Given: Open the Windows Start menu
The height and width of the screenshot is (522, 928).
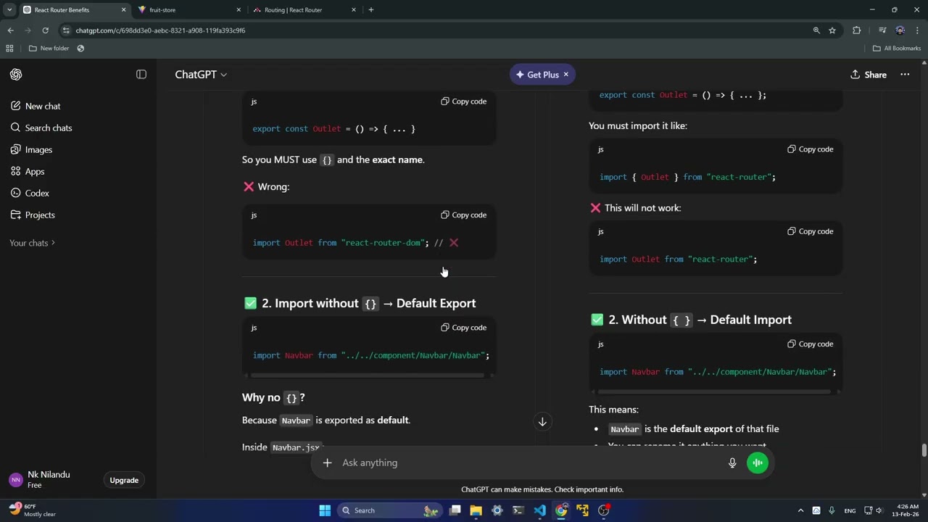Looking at the screenshot, I should (x=325, y=510).
